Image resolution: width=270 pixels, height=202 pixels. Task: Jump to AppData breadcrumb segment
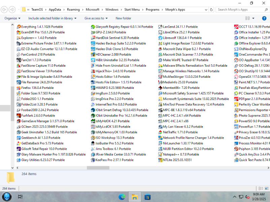[x=55, y=10]
